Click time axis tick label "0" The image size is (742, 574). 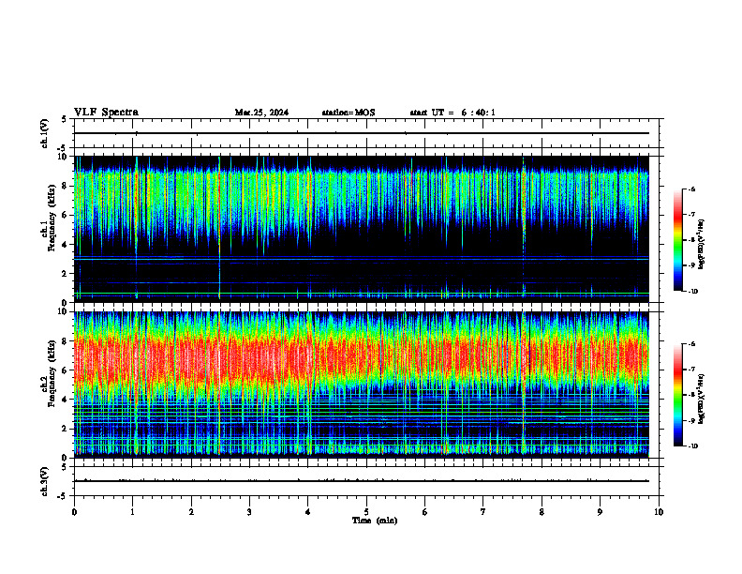74,512
